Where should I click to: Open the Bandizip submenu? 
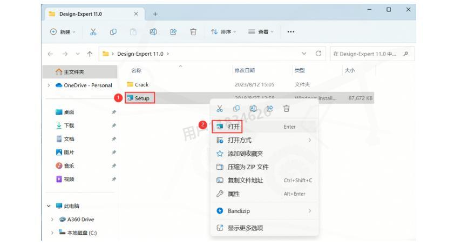(264, 211)
